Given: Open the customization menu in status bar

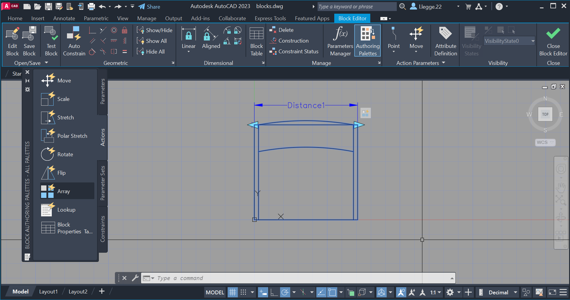Looking at the screenshot, I should point(563,292).
